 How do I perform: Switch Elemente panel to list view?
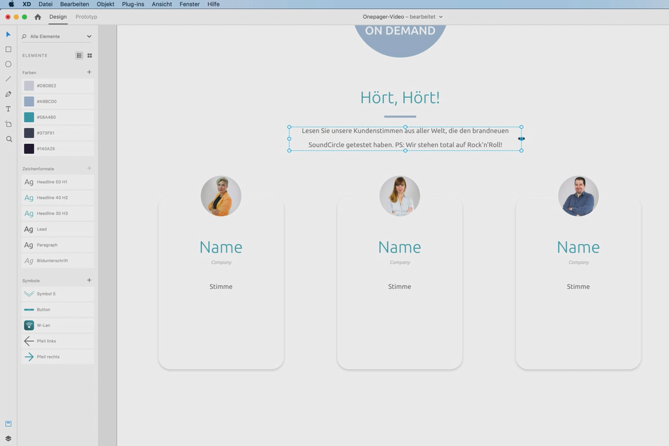[x=79, y=55]
